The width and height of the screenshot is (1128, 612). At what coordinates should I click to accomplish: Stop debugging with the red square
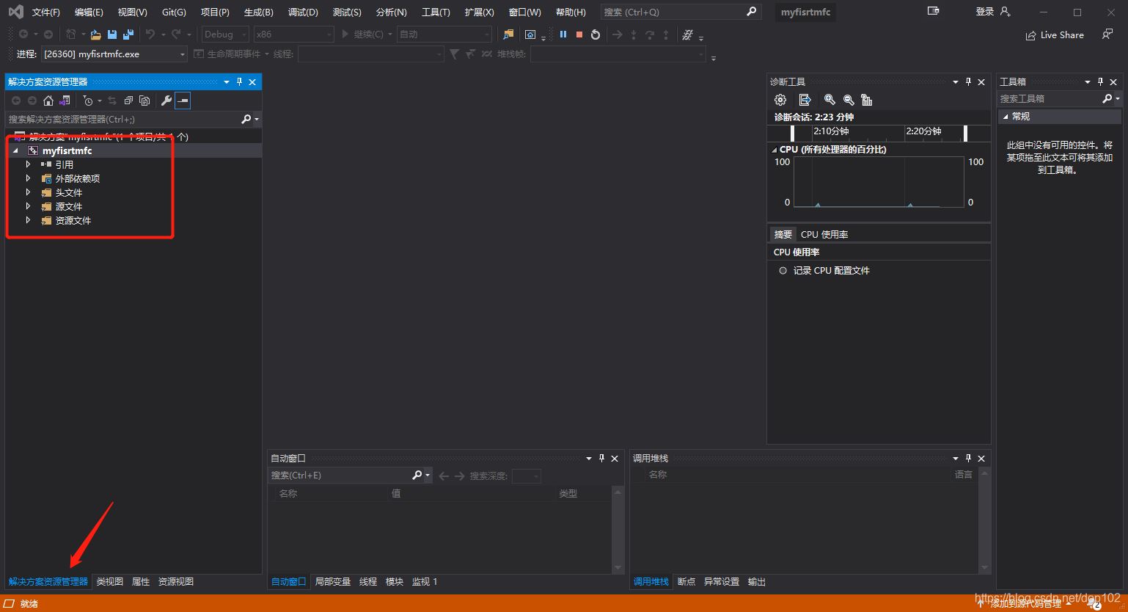(x=579, y=34)
